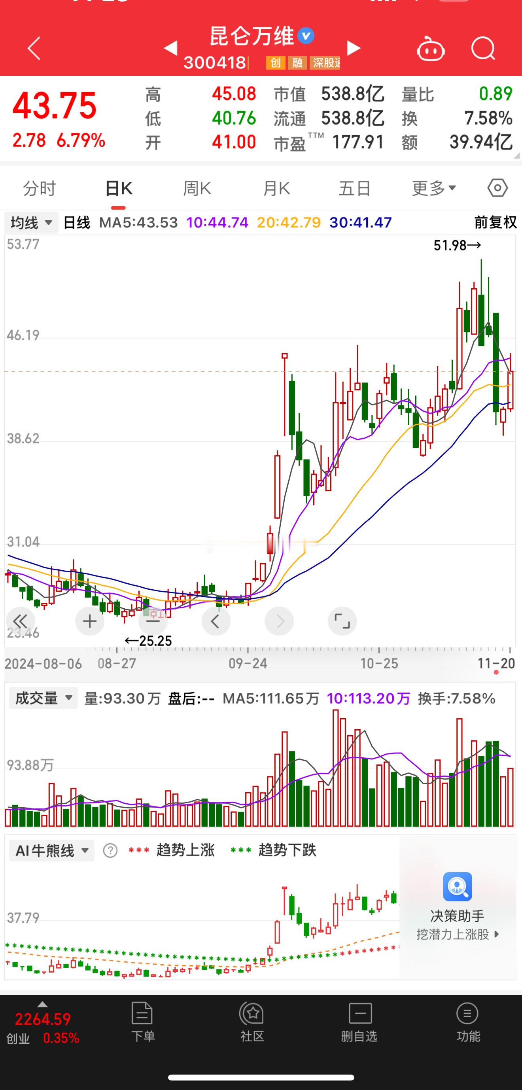Switch to 分时 tab
The image size is (522, 1090).
coord(39,188)
